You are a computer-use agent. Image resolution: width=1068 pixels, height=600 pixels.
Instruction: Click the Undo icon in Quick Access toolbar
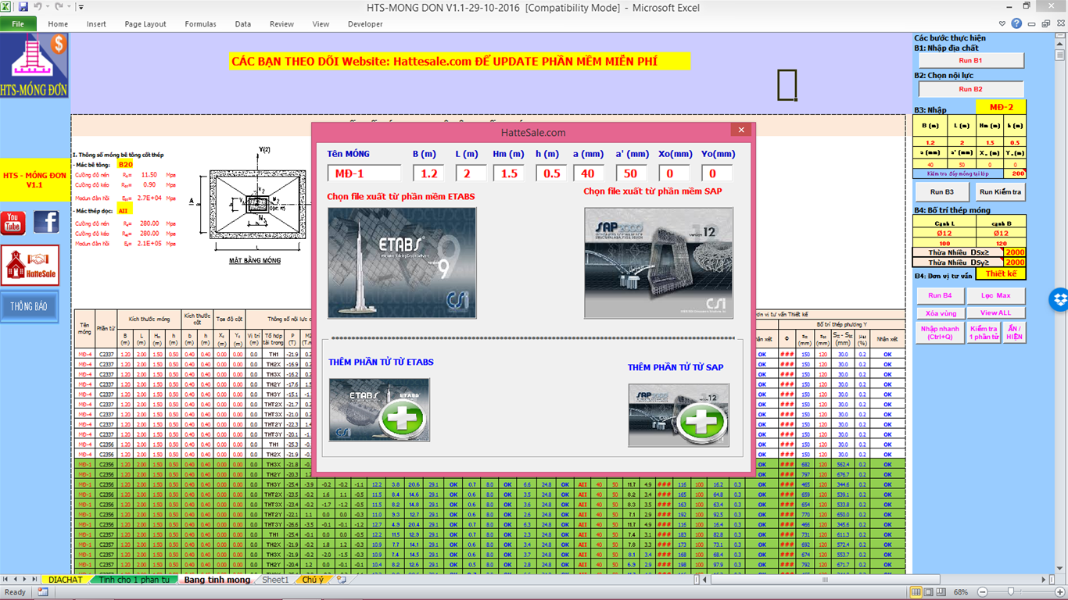click(x=37, y=7)
